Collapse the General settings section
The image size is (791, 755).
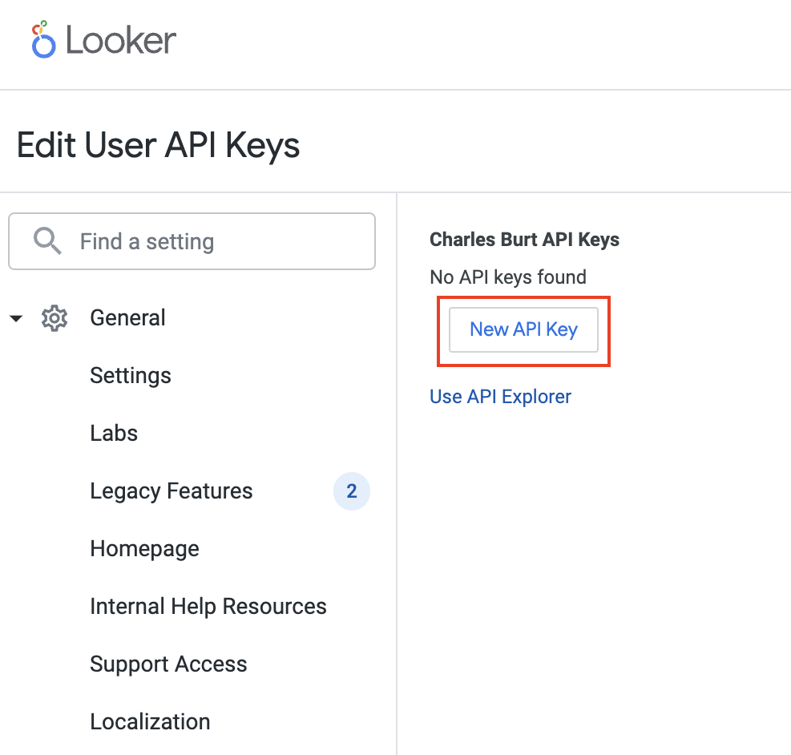pos(16,318)
